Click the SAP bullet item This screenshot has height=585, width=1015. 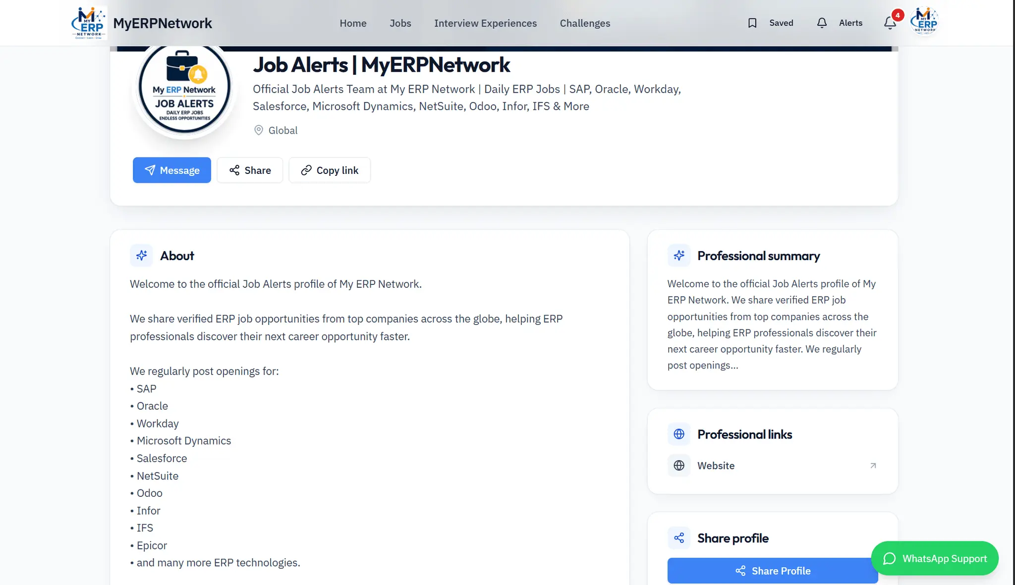[143, 389]
